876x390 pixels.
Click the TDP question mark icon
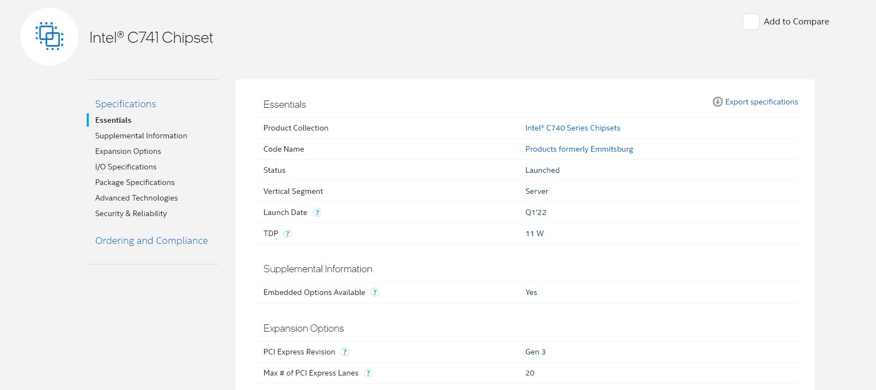(x=288, y=233)
